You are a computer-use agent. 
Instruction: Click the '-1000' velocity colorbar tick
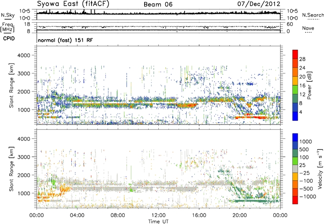[307, 197]
